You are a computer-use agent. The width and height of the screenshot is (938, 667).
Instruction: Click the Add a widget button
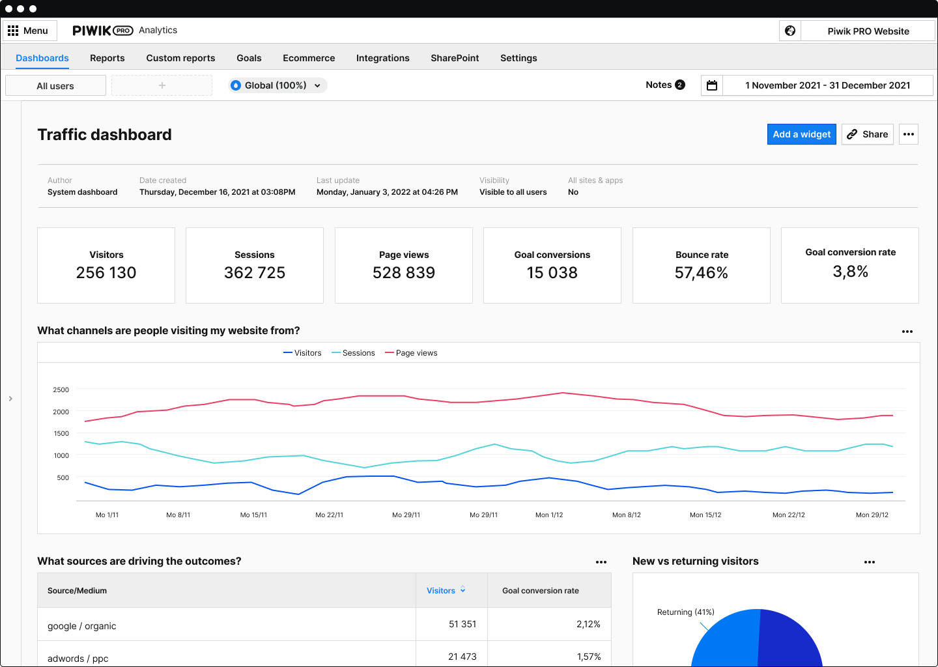coord(801,134)
